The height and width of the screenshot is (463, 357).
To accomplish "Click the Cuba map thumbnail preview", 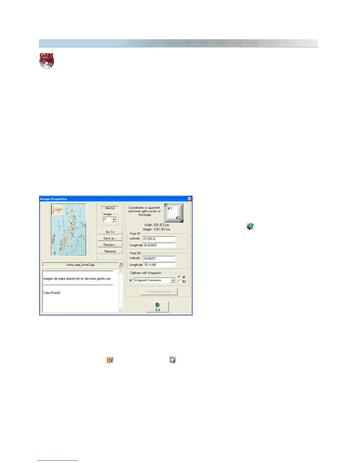I will coord(69,230).
